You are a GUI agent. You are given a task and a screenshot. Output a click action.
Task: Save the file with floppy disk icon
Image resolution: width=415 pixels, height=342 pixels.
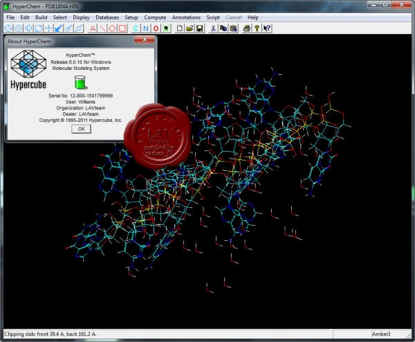(200, 28)
